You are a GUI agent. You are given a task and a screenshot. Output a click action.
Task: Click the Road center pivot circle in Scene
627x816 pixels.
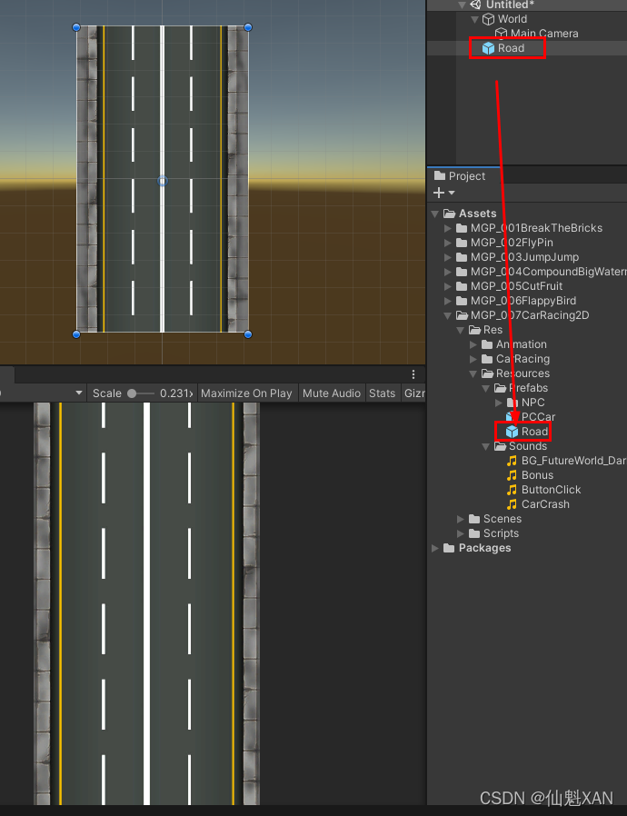163,181
